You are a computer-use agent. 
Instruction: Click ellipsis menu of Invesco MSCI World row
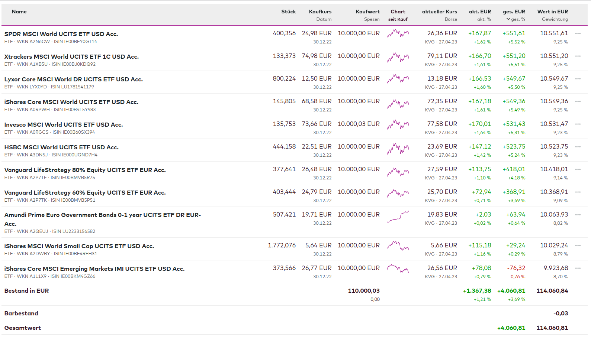point(578,124)
